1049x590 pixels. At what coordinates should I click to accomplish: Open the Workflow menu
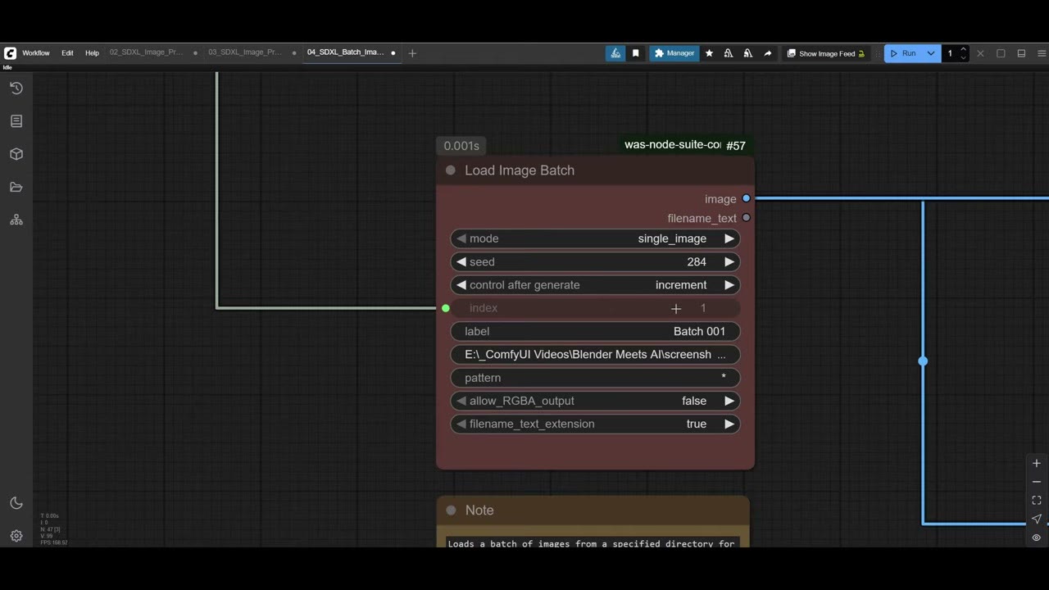click(x=36, y=53)
